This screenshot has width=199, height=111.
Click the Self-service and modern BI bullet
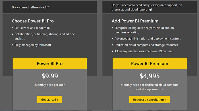coord(32,28)
